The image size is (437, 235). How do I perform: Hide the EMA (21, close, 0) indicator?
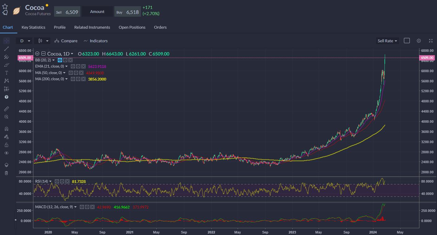[x=73, y=66]
